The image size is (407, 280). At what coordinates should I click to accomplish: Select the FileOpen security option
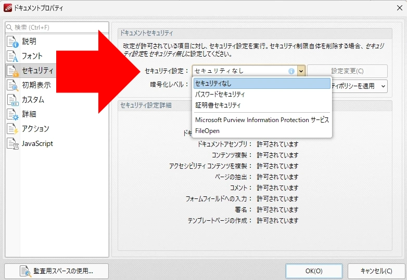262,131
